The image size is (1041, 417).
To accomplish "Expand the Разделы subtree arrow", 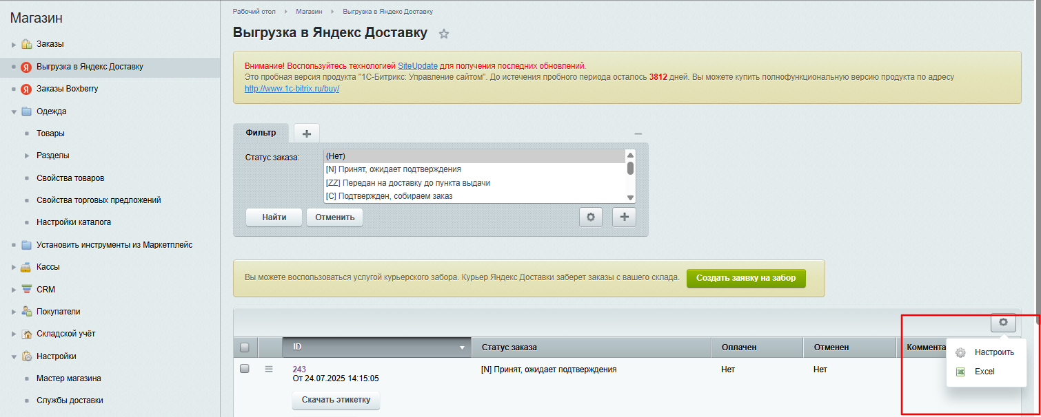I will point(27,156).
